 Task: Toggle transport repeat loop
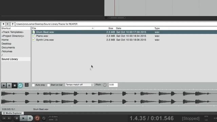[44, 118]
